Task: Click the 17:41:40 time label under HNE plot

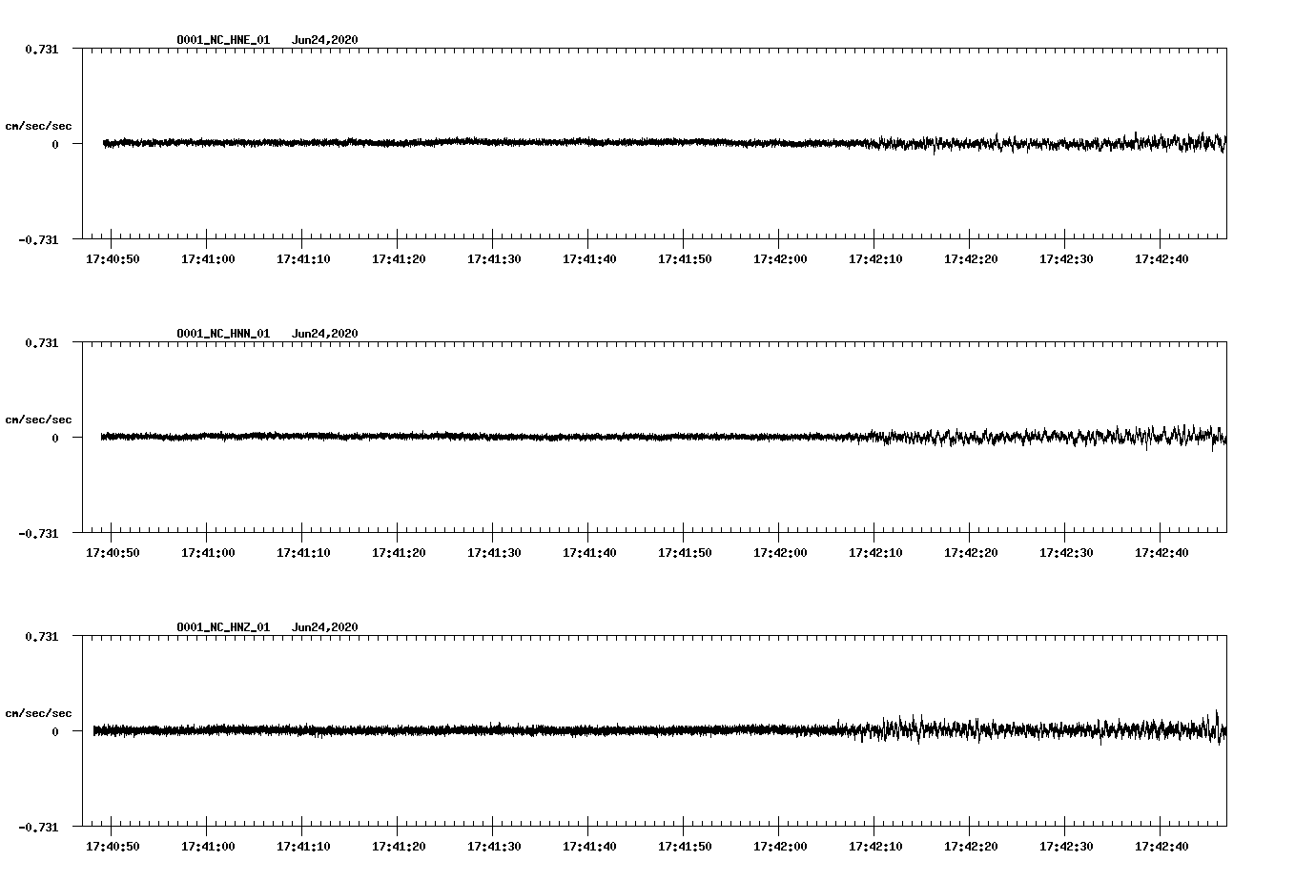Action: (x=589, y=258)
